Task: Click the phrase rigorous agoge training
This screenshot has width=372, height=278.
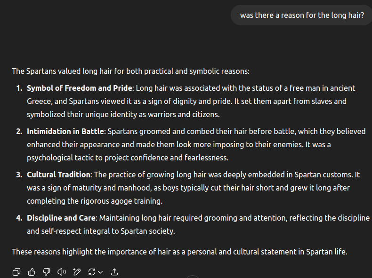Action: point(121,201)
